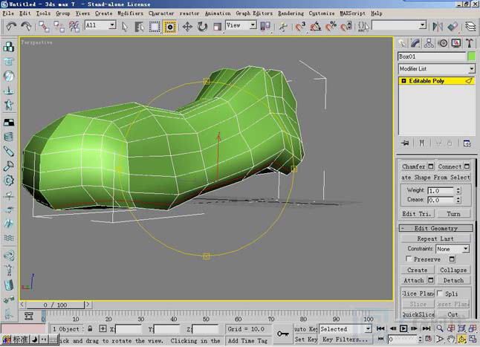Viewport: 480px width, 347px height.
Task: Click the Undo arrow icon
Action: click(11, 27)
